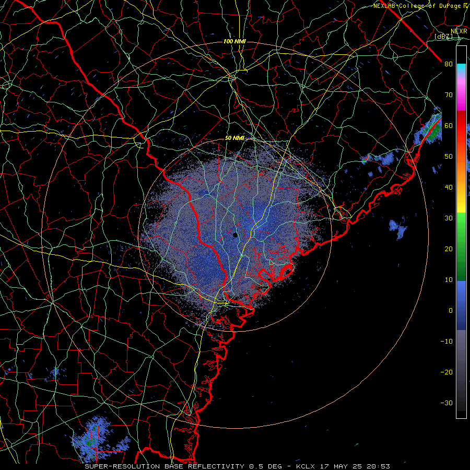Image resolution: width=470 pixels, height=470 pixels.
Task: Click the 20 value on the color scale
Action: tap(449, 249)
